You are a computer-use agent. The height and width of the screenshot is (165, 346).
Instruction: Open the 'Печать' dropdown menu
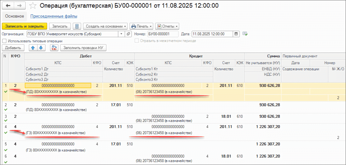141,26
